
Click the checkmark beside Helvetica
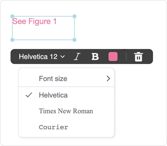(29, 95)
